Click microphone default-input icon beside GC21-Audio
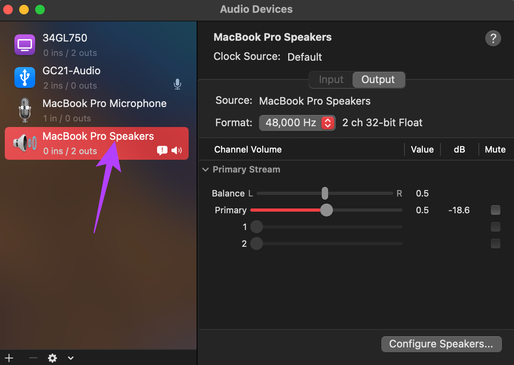514x365 pixels. coord(177,84)
